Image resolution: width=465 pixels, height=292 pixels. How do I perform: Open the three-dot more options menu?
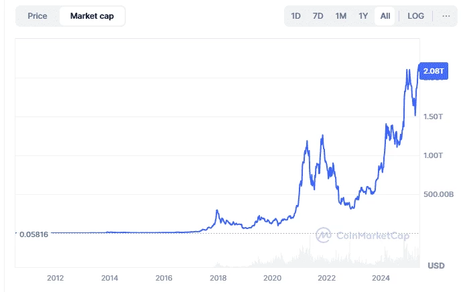446,16
